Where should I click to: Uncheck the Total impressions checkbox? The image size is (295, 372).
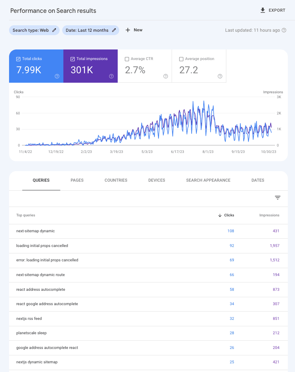pyautogui.click(x=72, y=59)
